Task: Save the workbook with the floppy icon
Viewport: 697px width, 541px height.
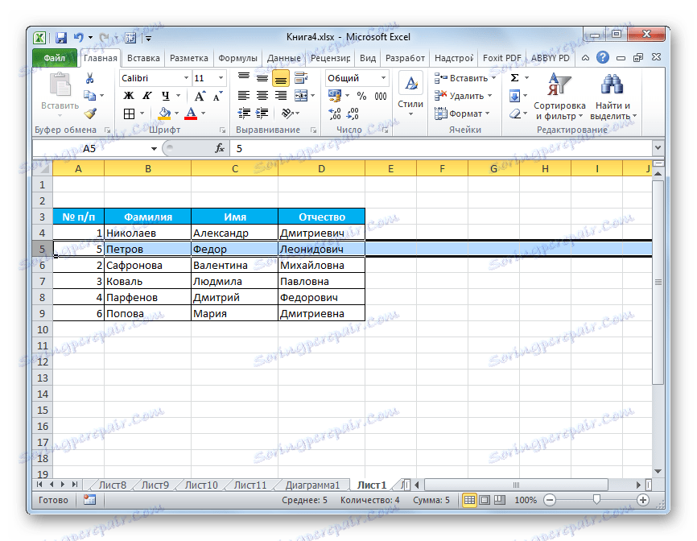Action: point(61,38)
